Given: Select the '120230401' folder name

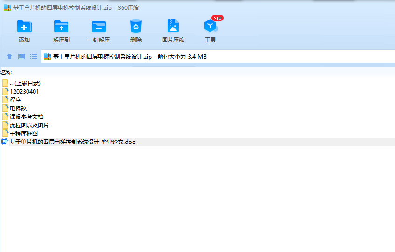Looking at the screenshot, I should [24, 91].
